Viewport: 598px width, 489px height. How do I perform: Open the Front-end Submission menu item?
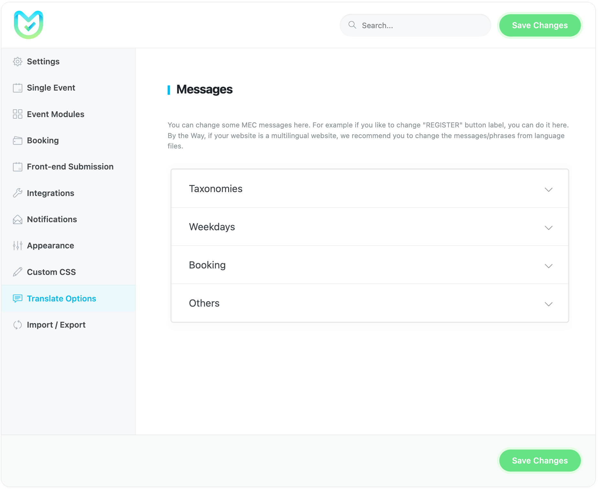[x=70, y=167]
